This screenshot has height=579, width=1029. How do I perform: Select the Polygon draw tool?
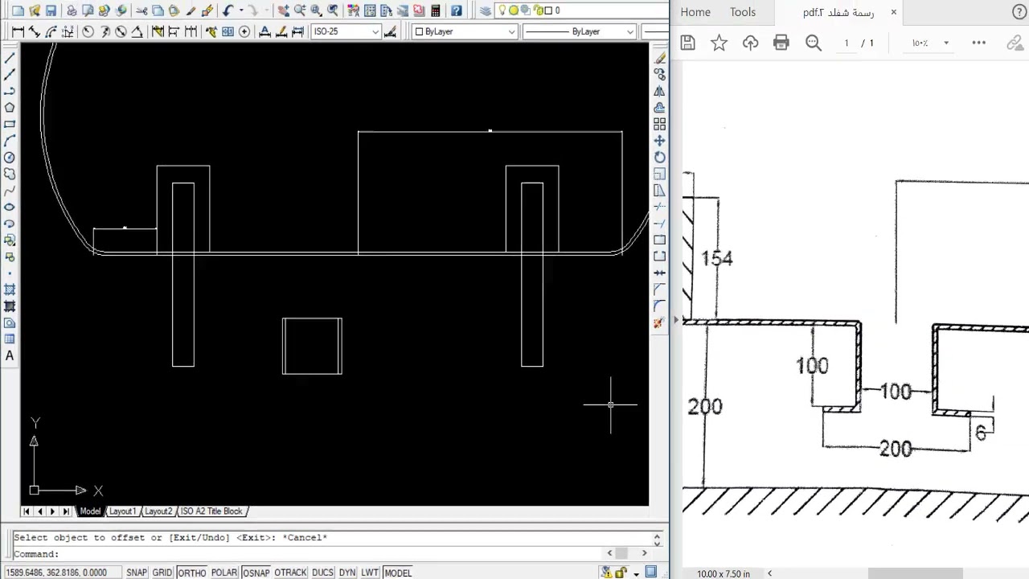coord(10,108)
